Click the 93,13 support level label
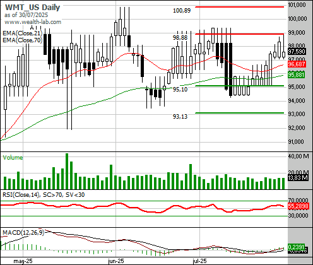The width and height of the screenshot is (313, 265). pos(180,116)
